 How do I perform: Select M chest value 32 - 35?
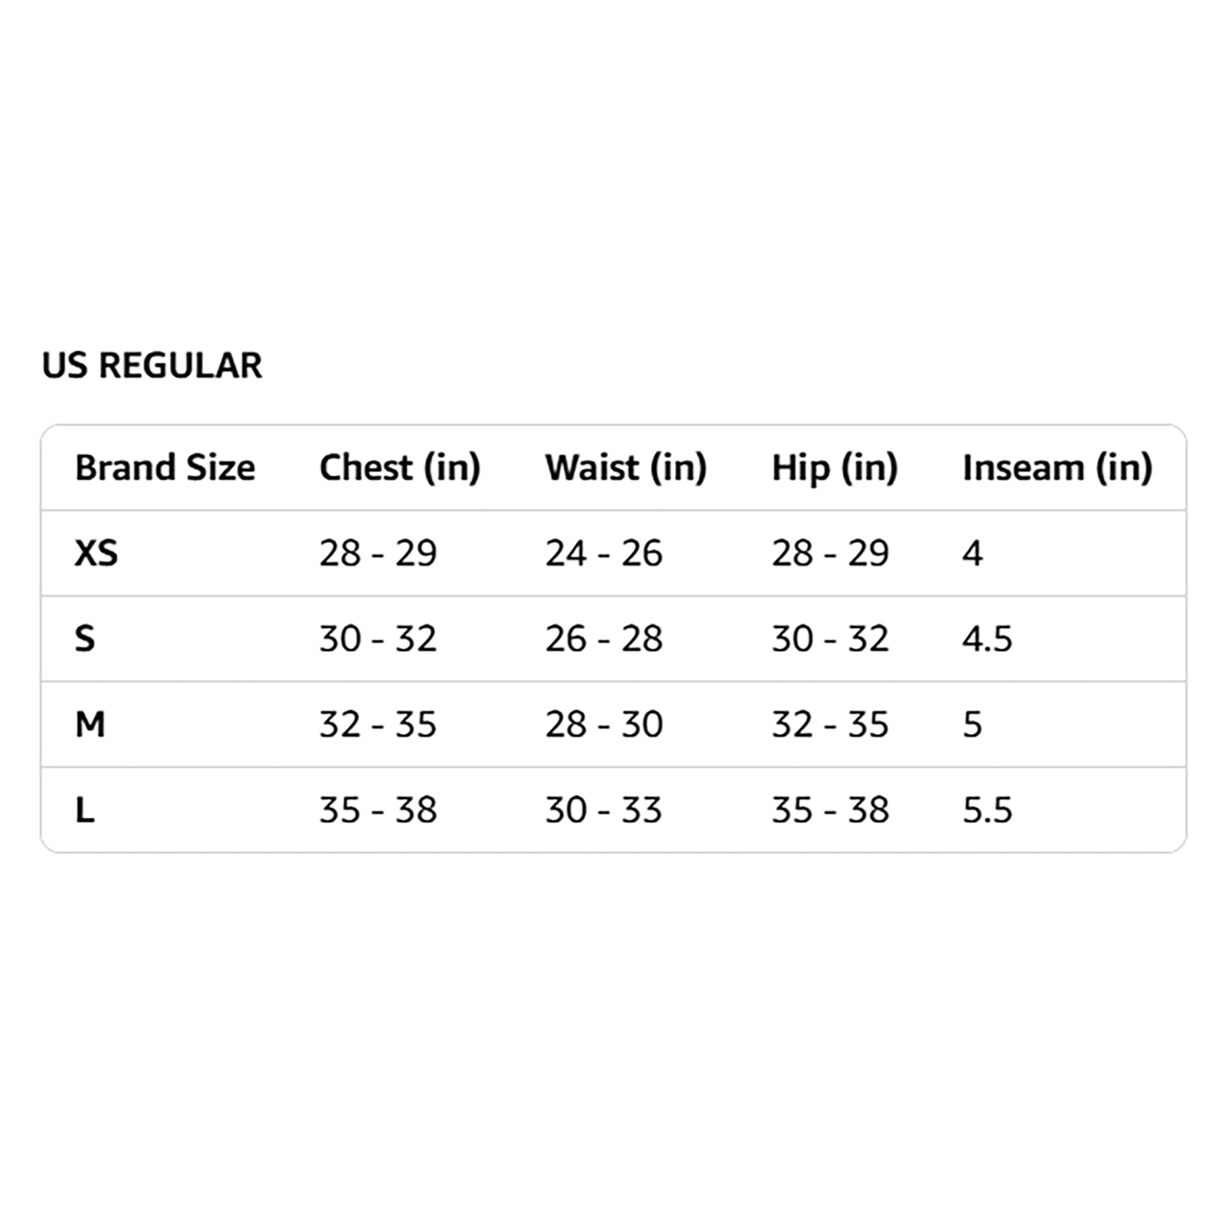(378, 725)
